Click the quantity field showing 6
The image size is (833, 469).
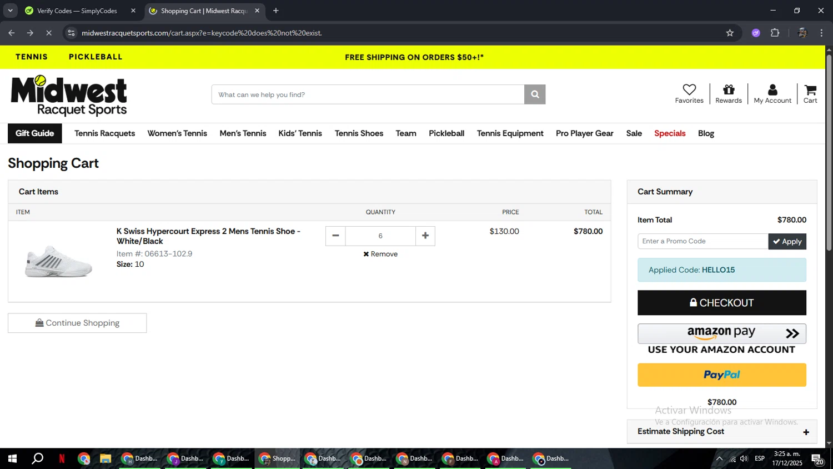pyautogui.click(x=380, y=236)
